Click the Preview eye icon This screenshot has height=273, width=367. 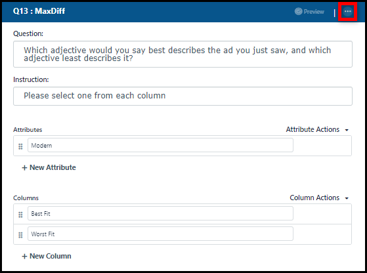point(298,11)
